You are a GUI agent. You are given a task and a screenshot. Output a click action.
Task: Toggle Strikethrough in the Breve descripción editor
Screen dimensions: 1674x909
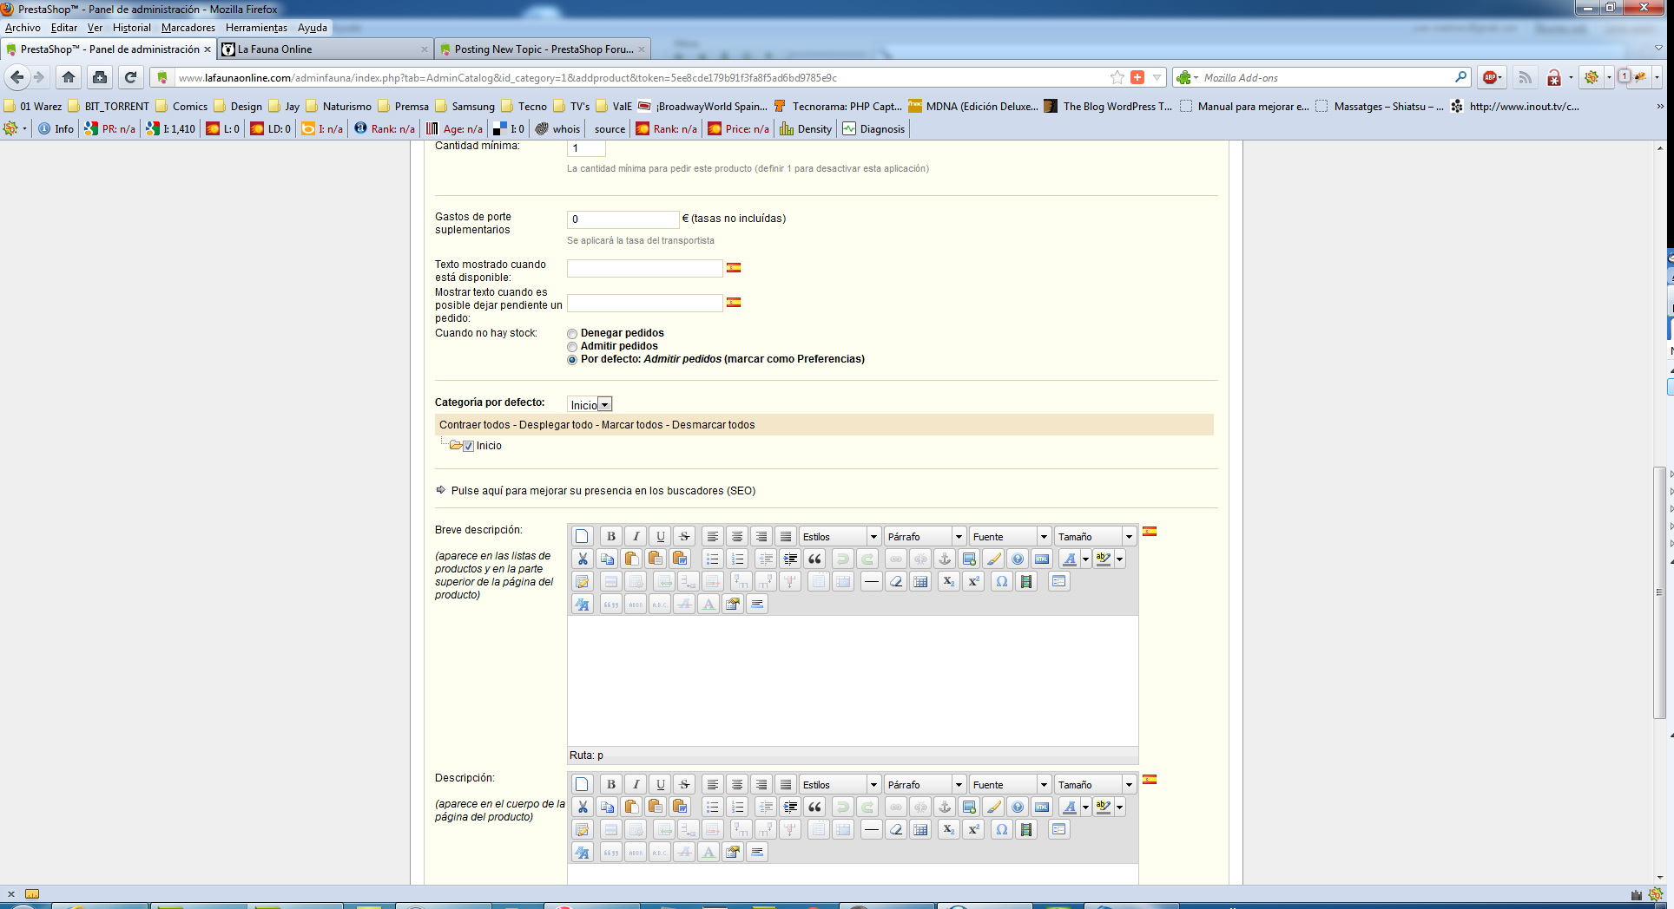tap(684, 536)
